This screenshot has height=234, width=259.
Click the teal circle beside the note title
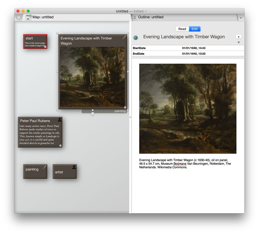click(136, 38)
